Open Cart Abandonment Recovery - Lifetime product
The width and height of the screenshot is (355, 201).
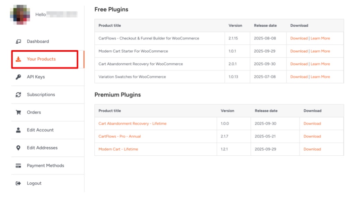click(132, 124)
